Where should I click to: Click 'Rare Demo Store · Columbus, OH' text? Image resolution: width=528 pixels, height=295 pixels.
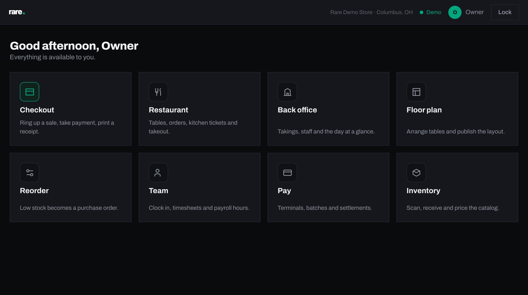tap(371, 12)
